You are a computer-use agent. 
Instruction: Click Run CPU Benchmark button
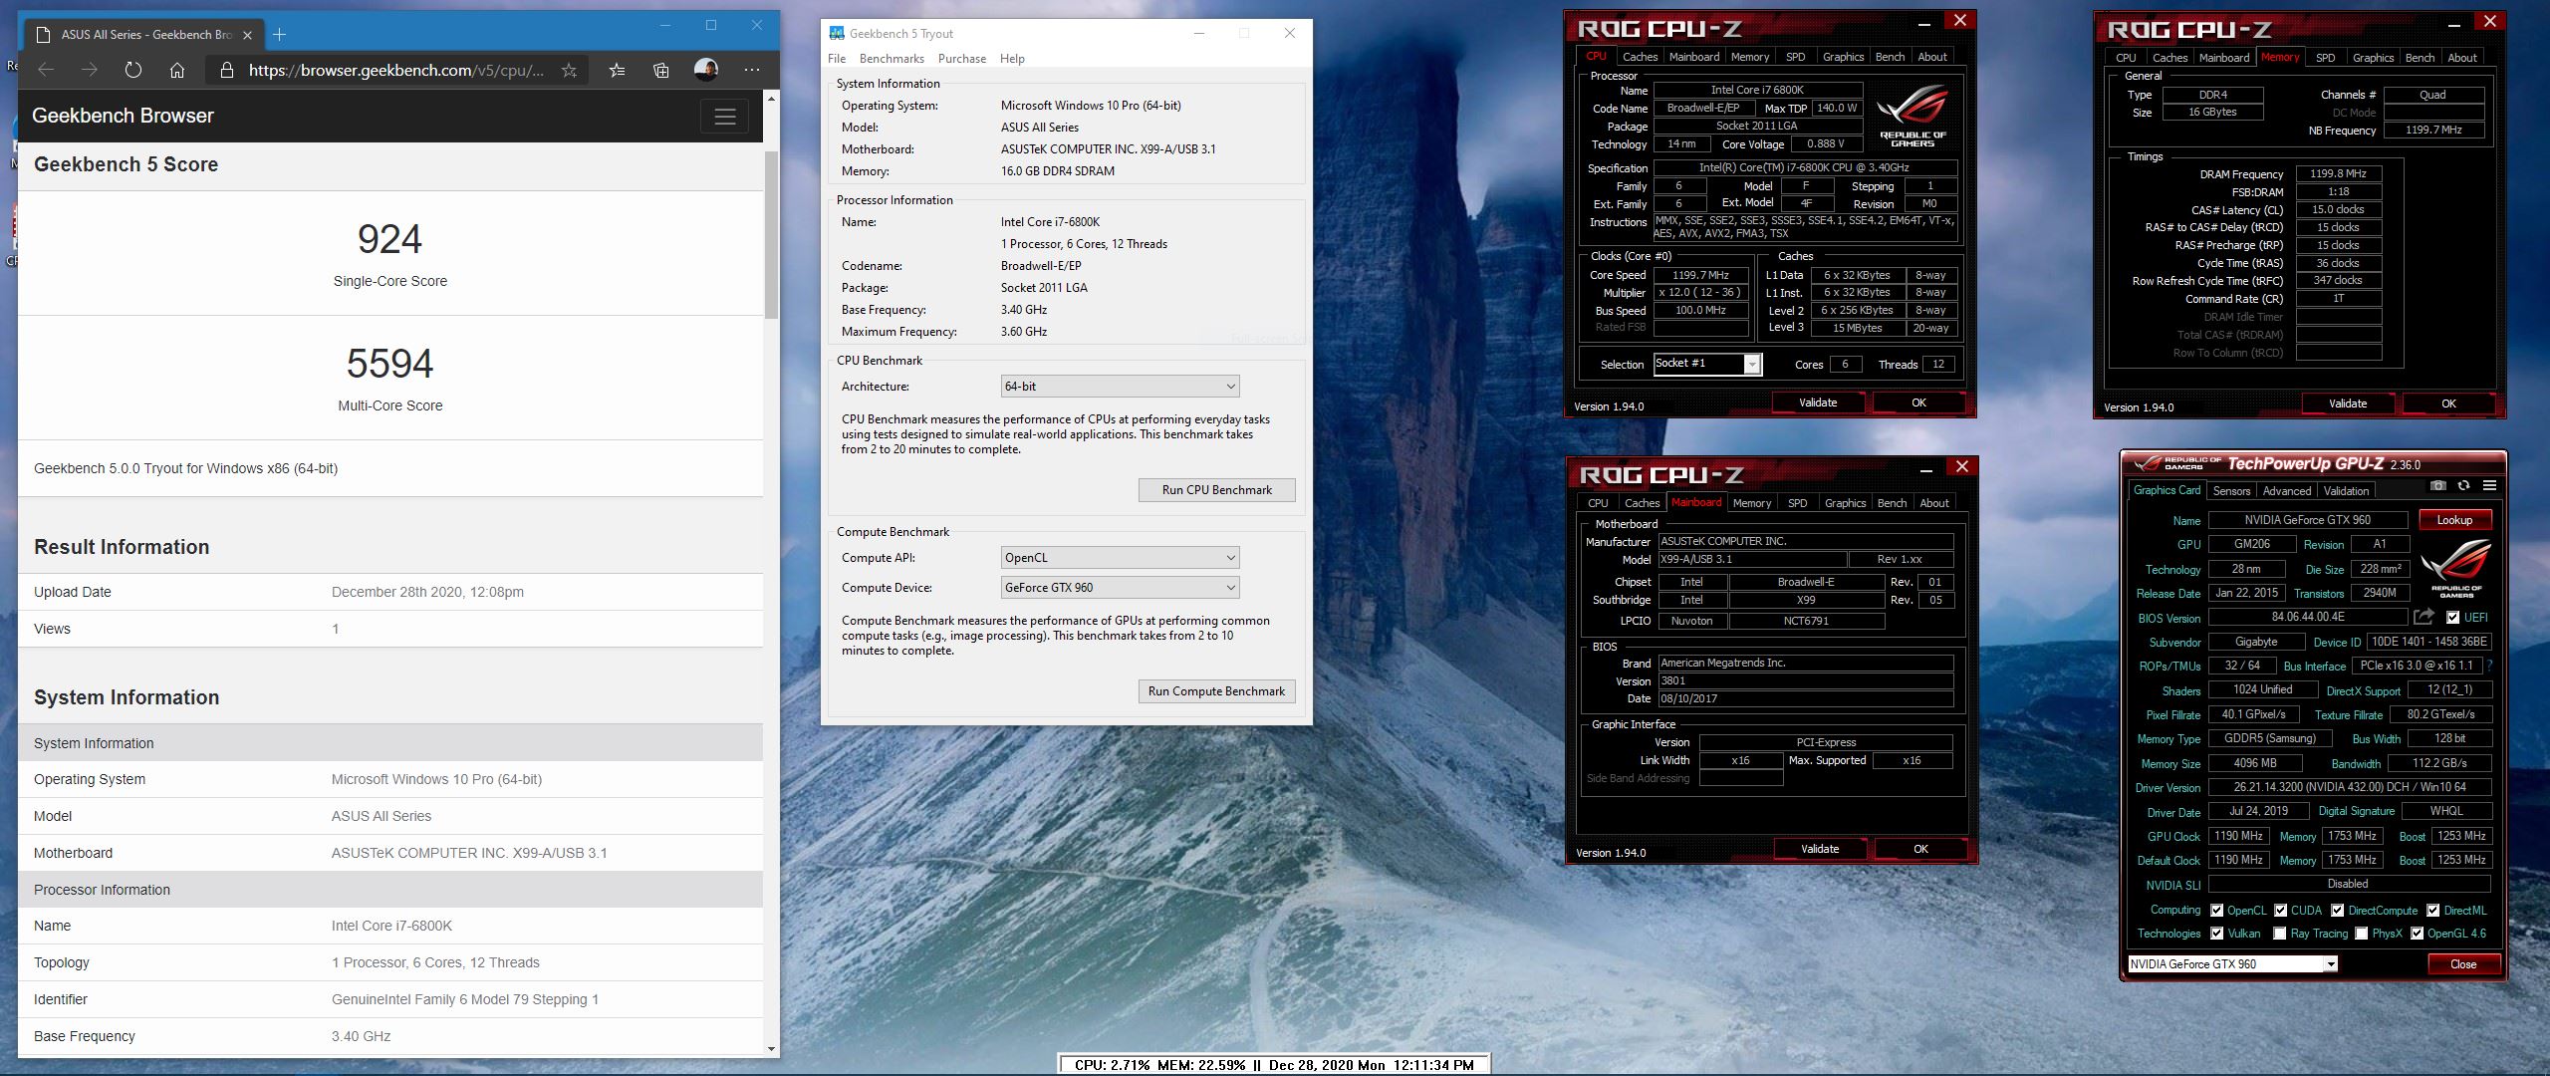point(1216,490)
